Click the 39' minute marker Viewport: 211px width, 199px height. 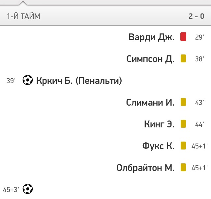(11, 81)
